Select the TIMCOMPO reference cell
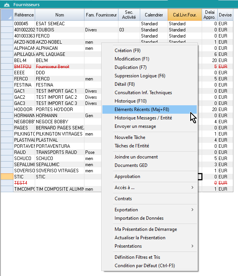Viewport: 238px width, 276px height. [24, 189]
